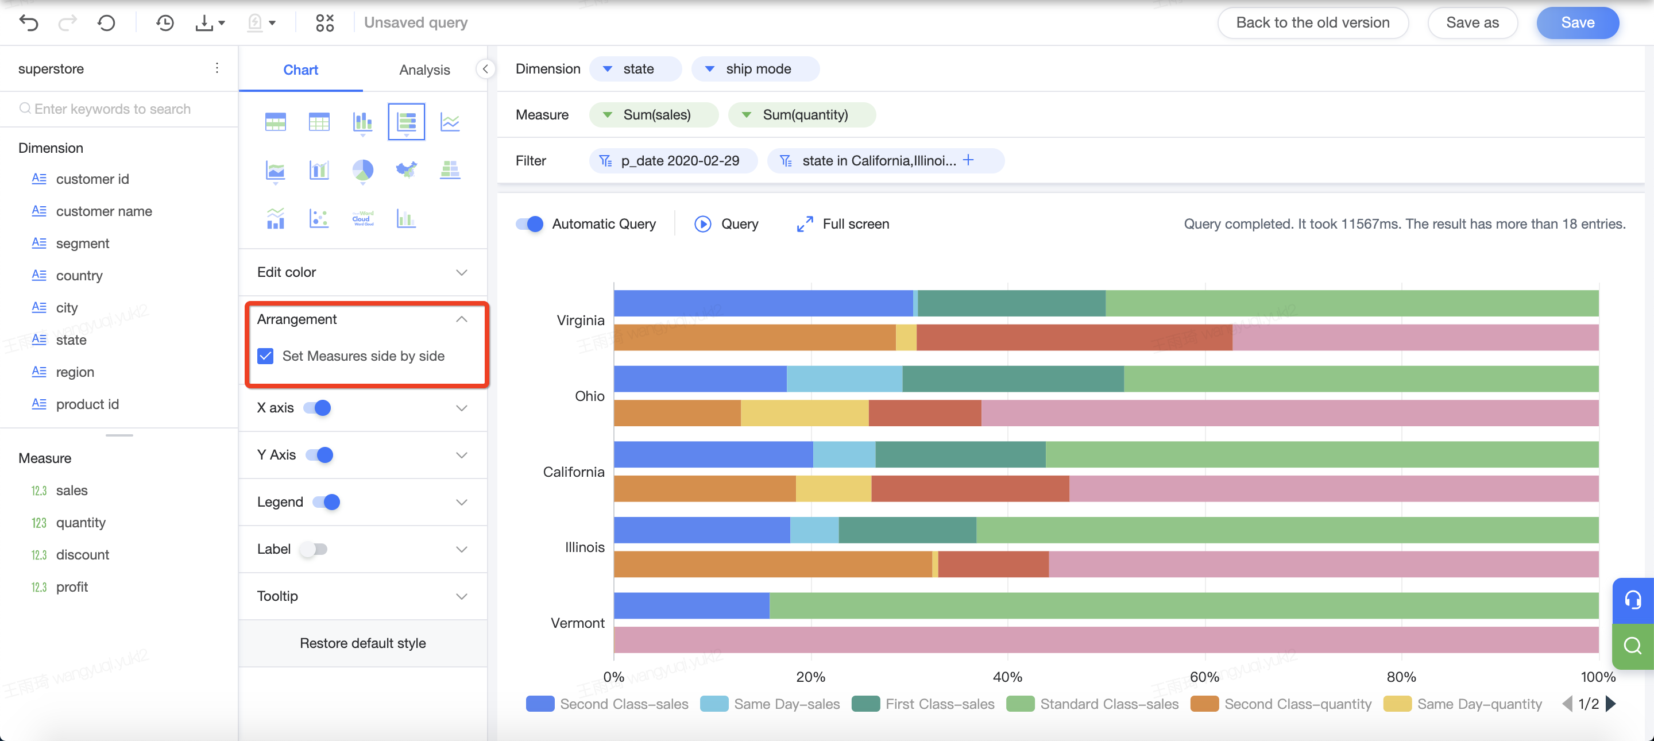Select the cross table chart type
This screenshot has width=1654, height=741.
pos(276,121)
